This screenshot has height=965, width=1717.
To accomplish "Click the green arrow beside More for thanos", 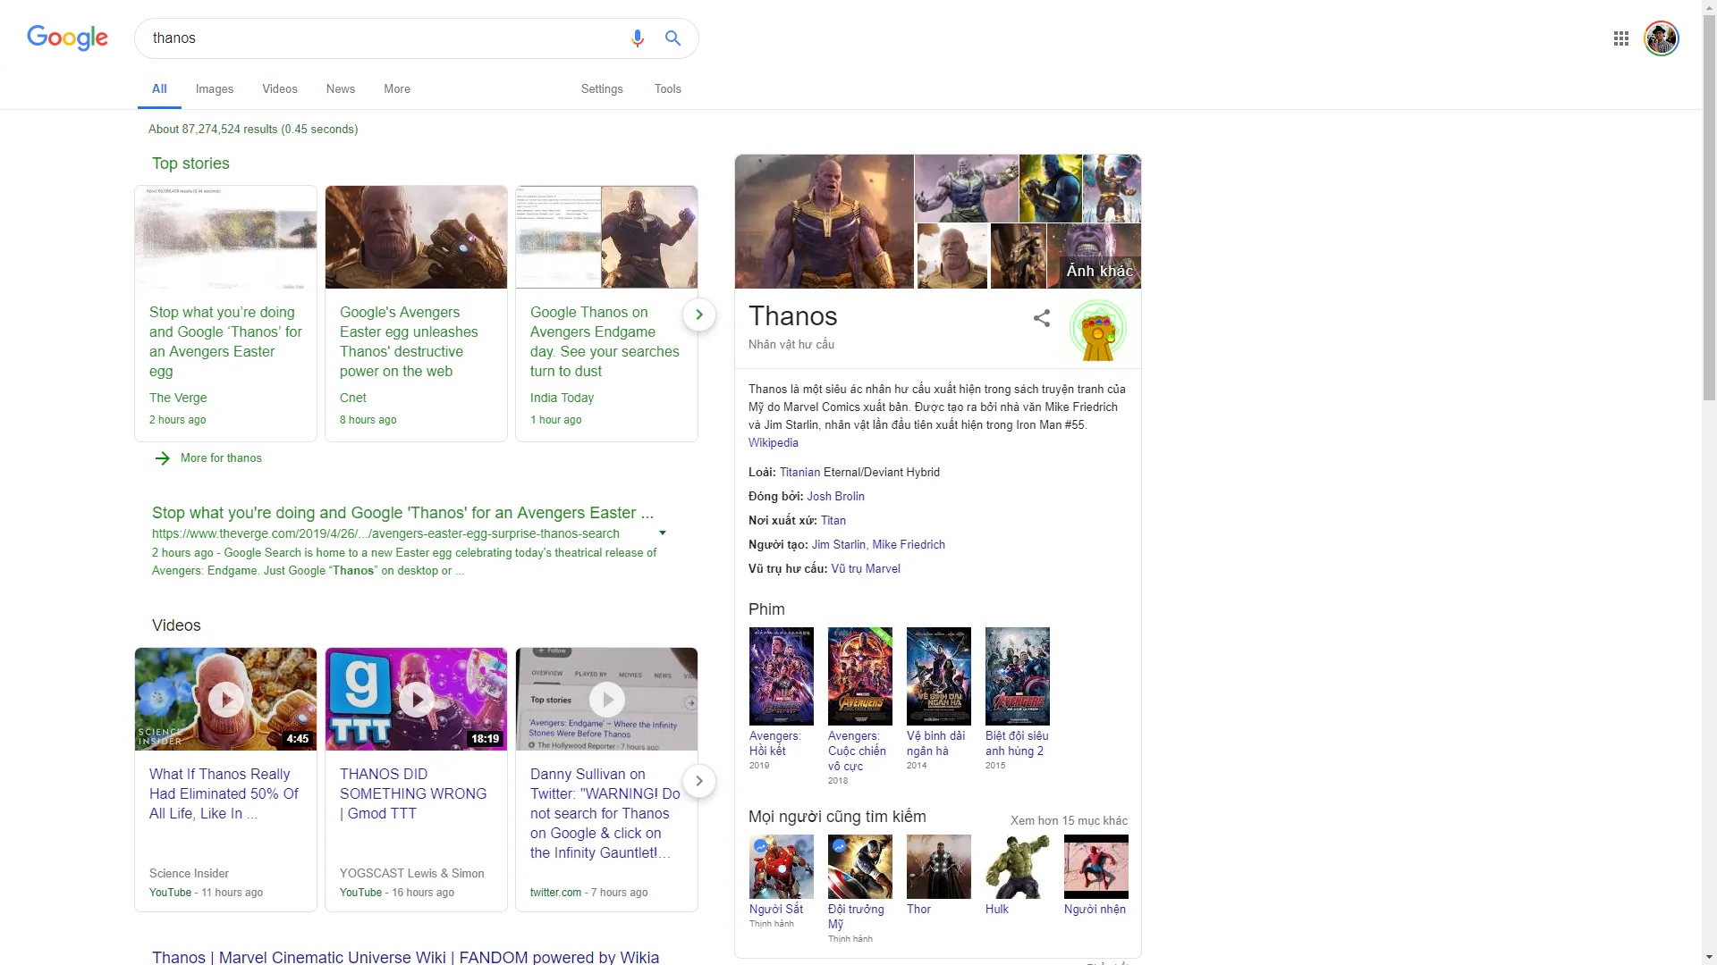I will click(x=162, y=458).
